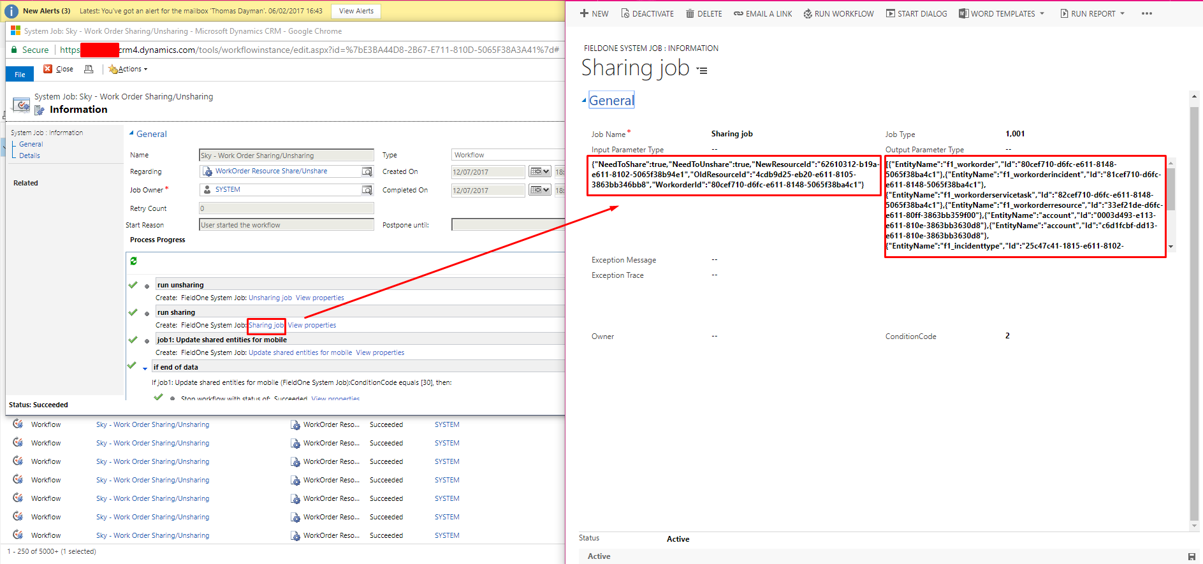
Task: Click footer Status value Active
Action: [x=678, y=539]
